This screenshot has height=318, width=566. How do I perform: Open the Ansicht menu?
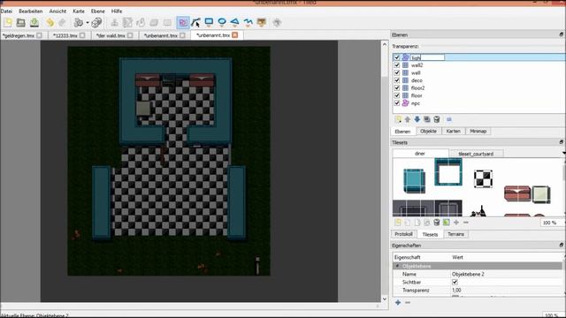point(57,11)
